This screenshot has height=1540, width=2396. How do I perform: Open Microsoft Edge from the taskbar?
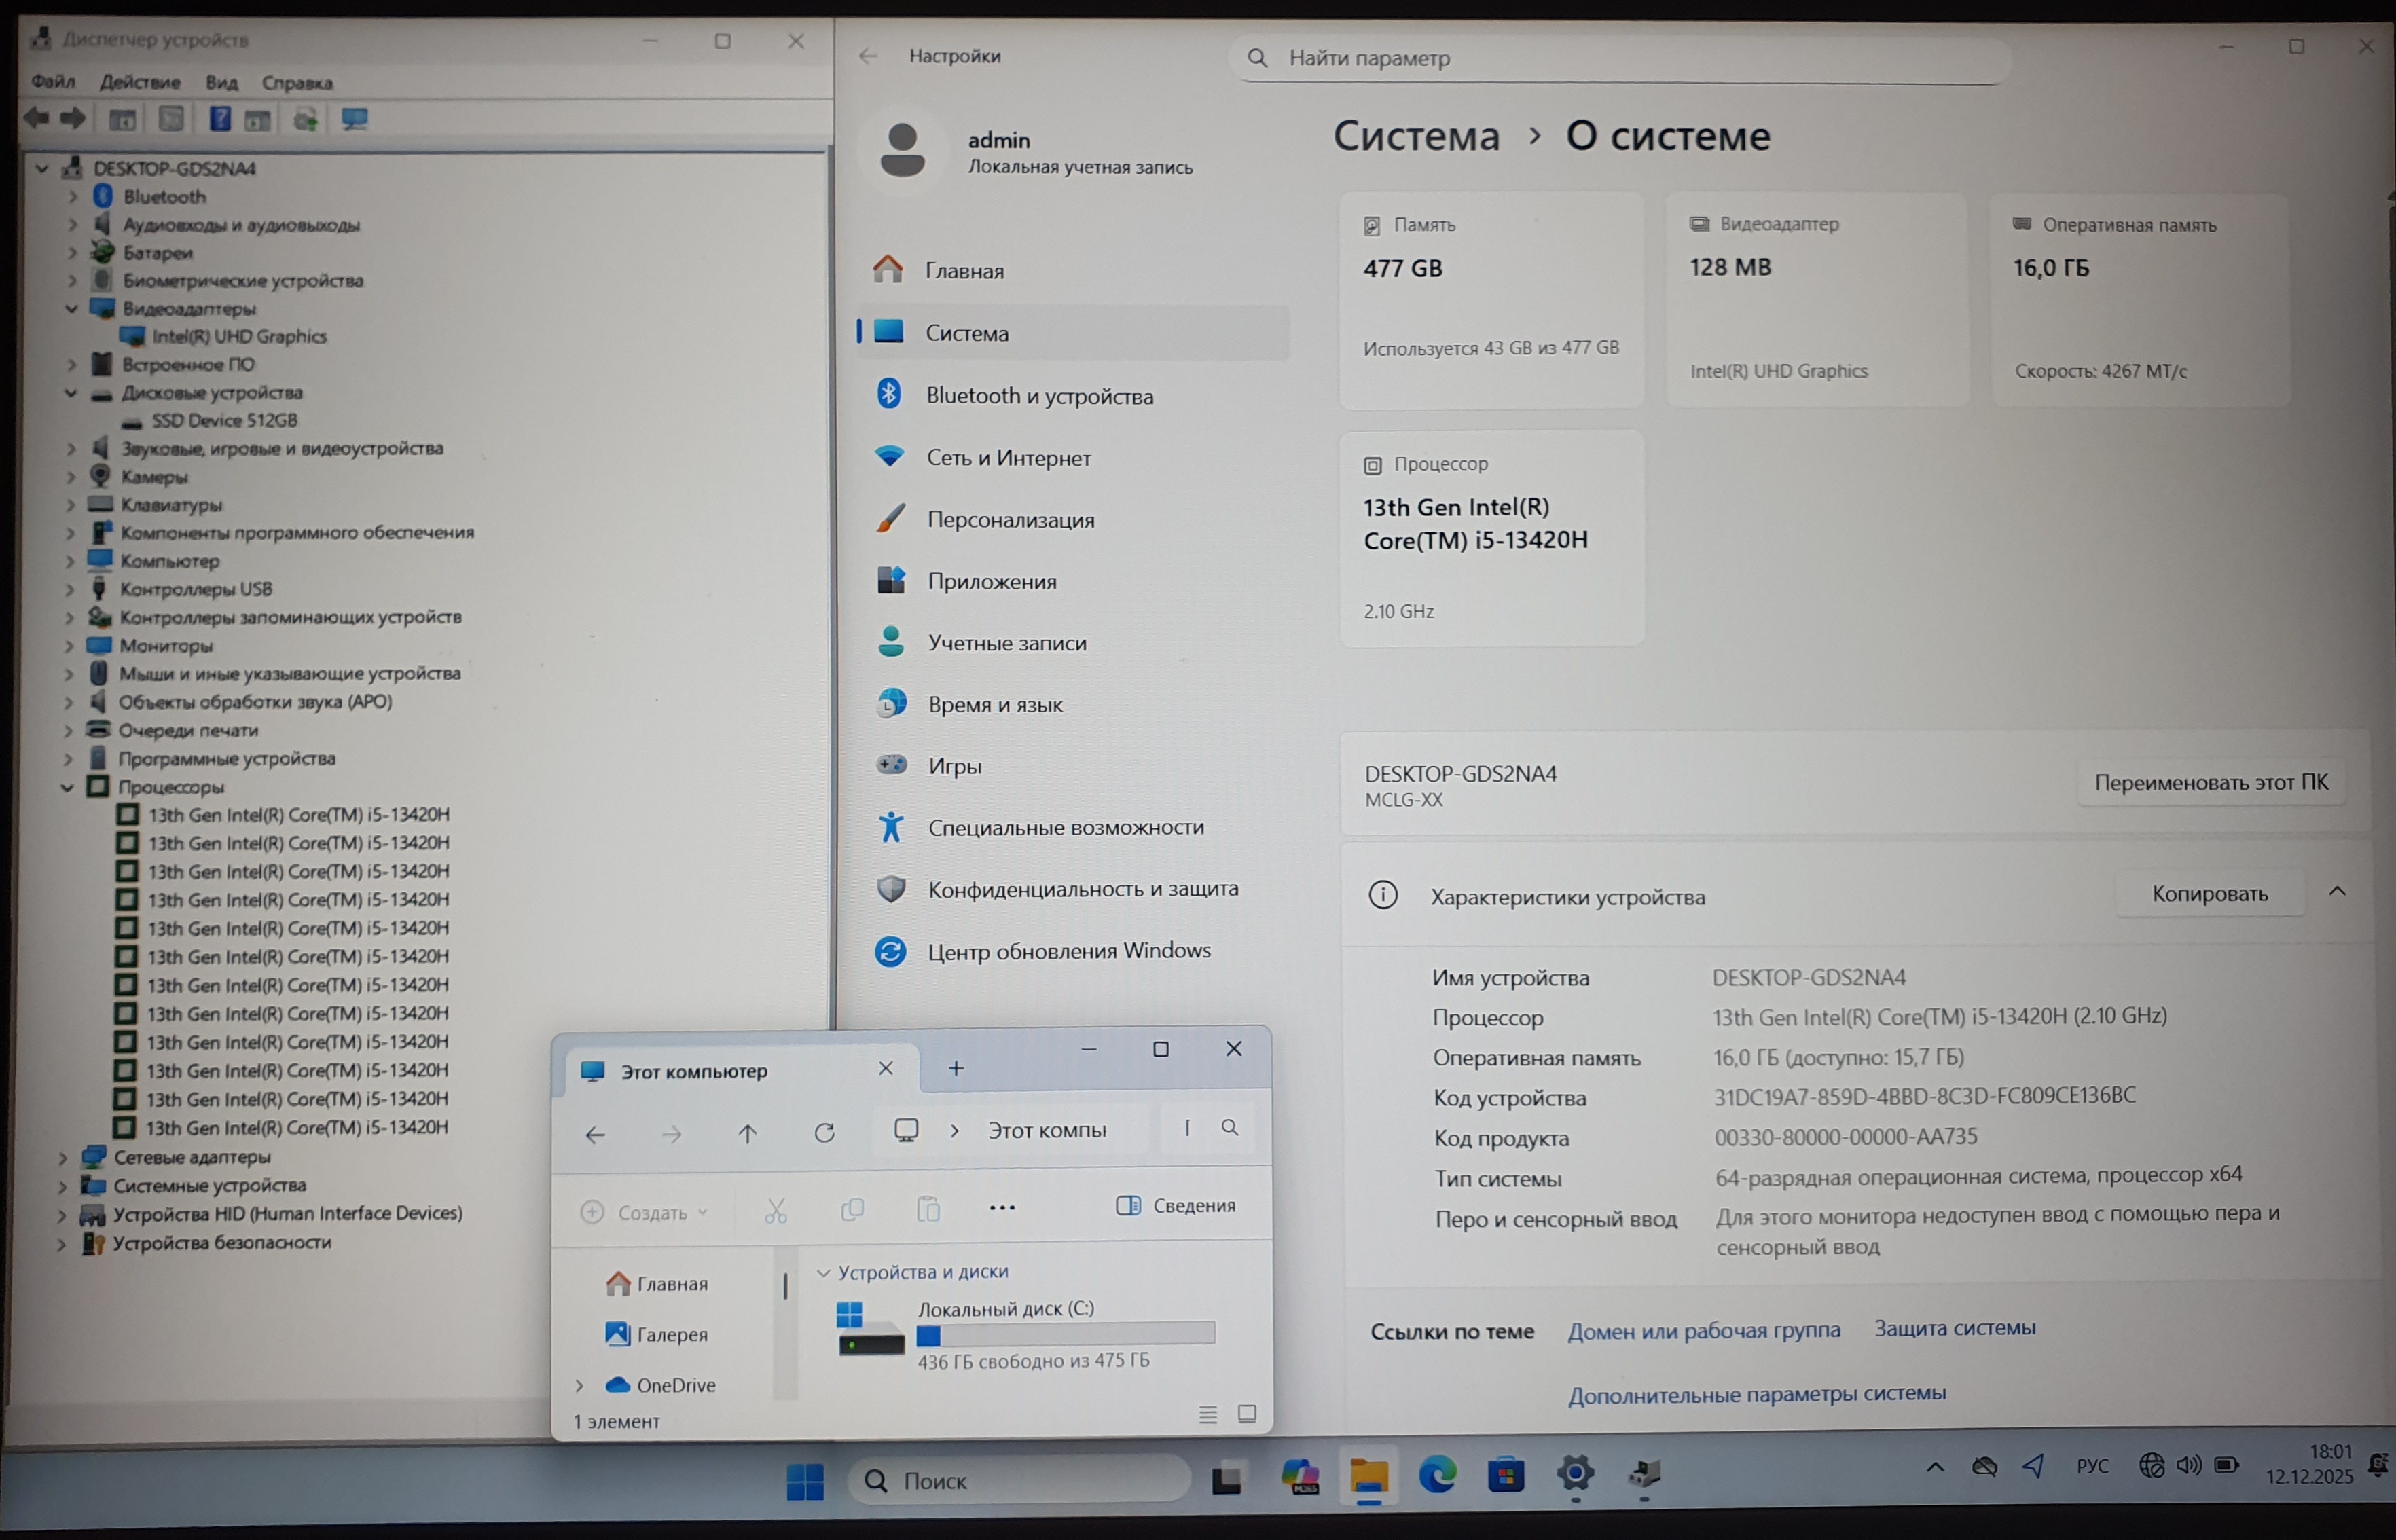pyautogui.click(x=1437, y=1475)
